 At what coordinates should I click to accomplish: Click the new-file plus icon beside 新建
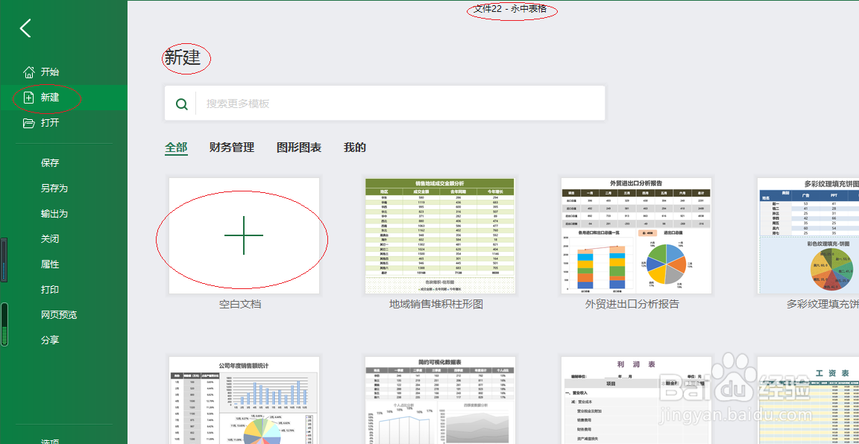29,98
